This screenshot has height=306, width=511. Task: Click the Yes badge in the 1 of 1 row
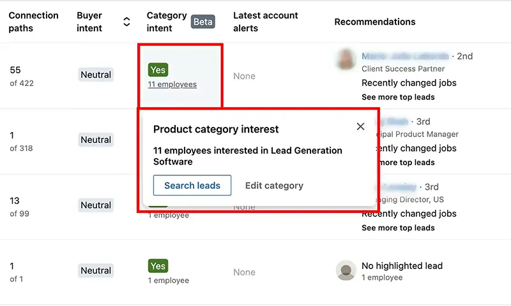point(158,266)
